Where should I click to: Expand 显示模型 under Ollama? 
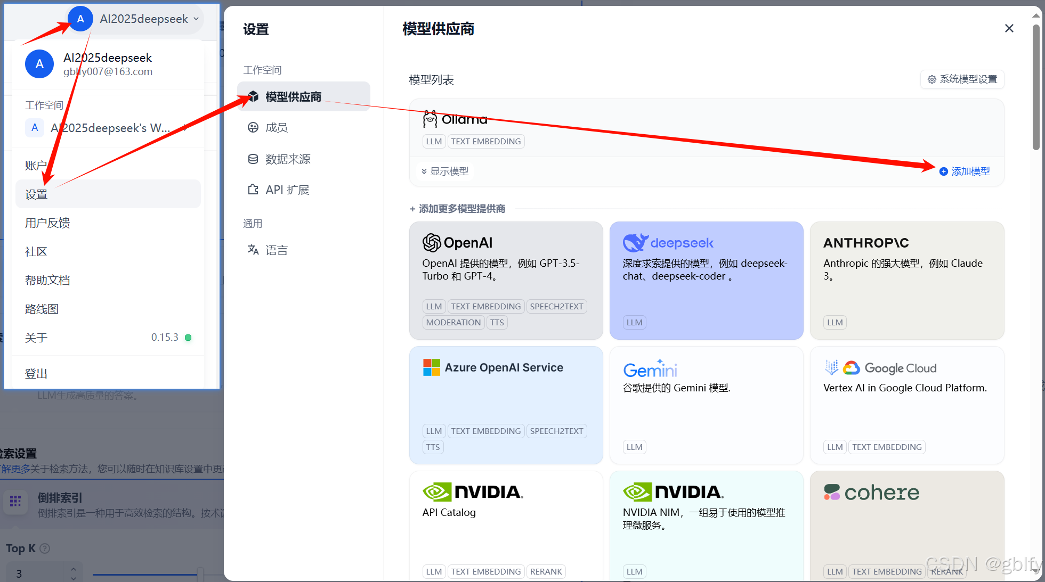(x=445, y=171)
